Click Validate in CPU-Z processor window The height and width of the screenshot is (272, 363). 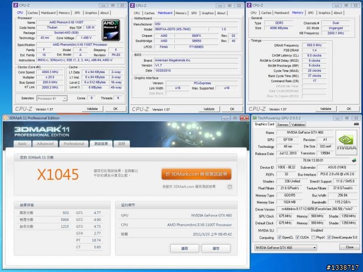92,109
